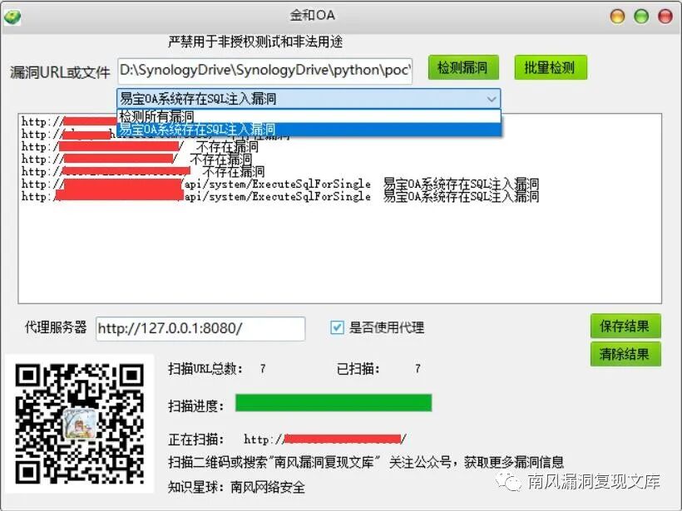Viewport: 682px width, 511px height.
Task: Click the title text 金和OA
Action: (312, 16)
